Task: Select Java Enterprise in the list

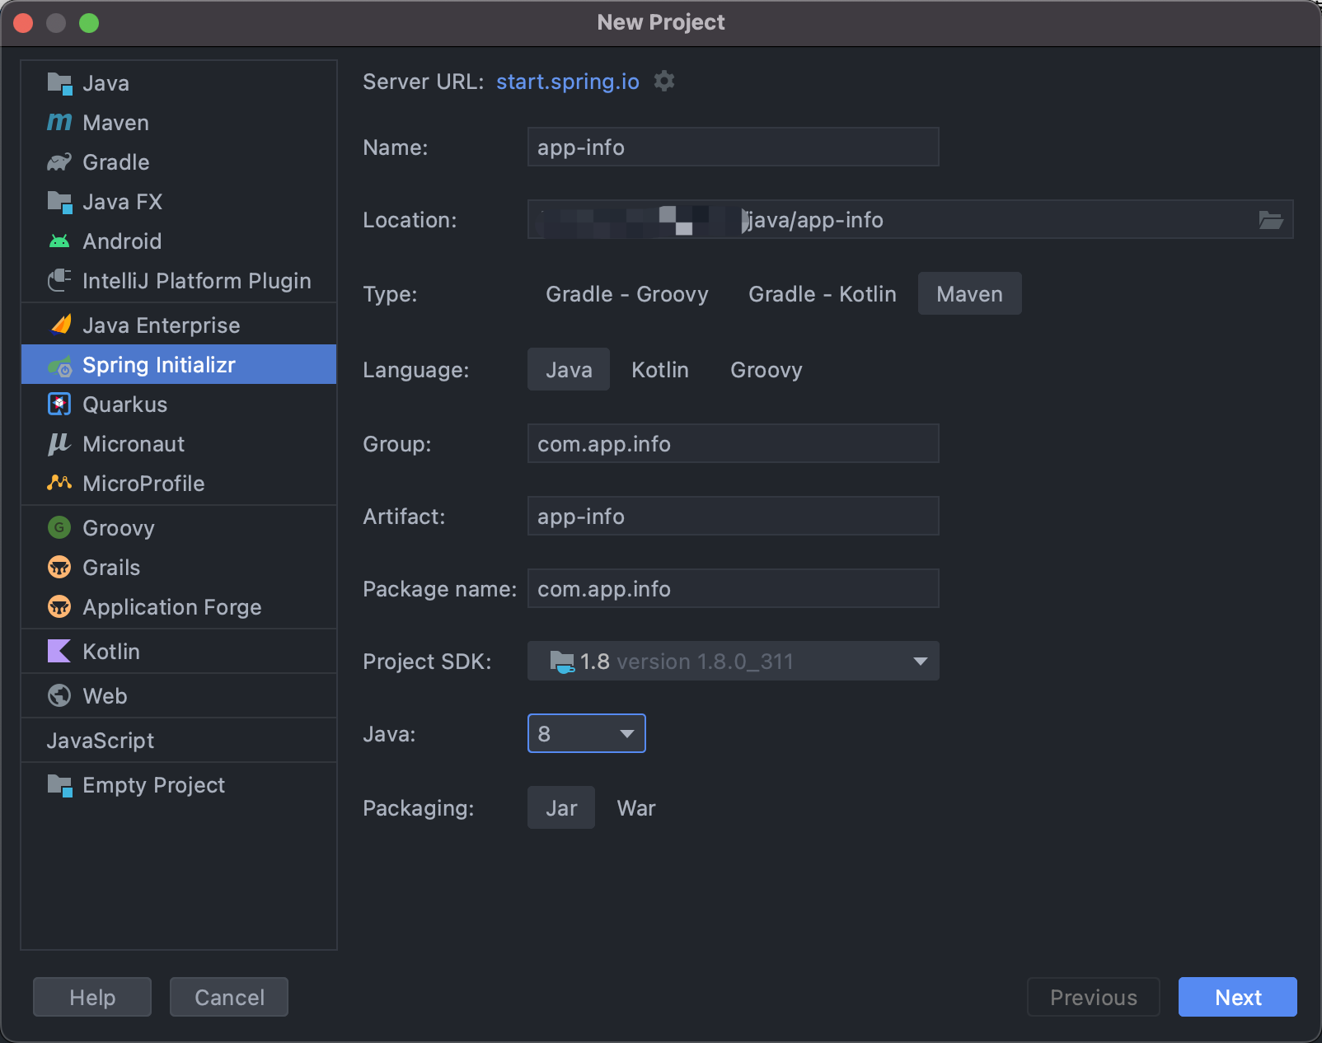Action: click(162, 325)
